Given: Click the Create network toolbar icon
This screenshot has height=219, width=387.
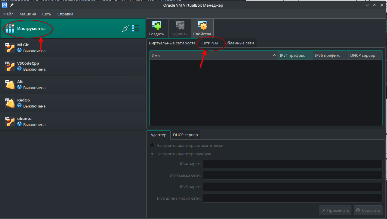Looking at the screenshot, I should click(x=156, y=26).
